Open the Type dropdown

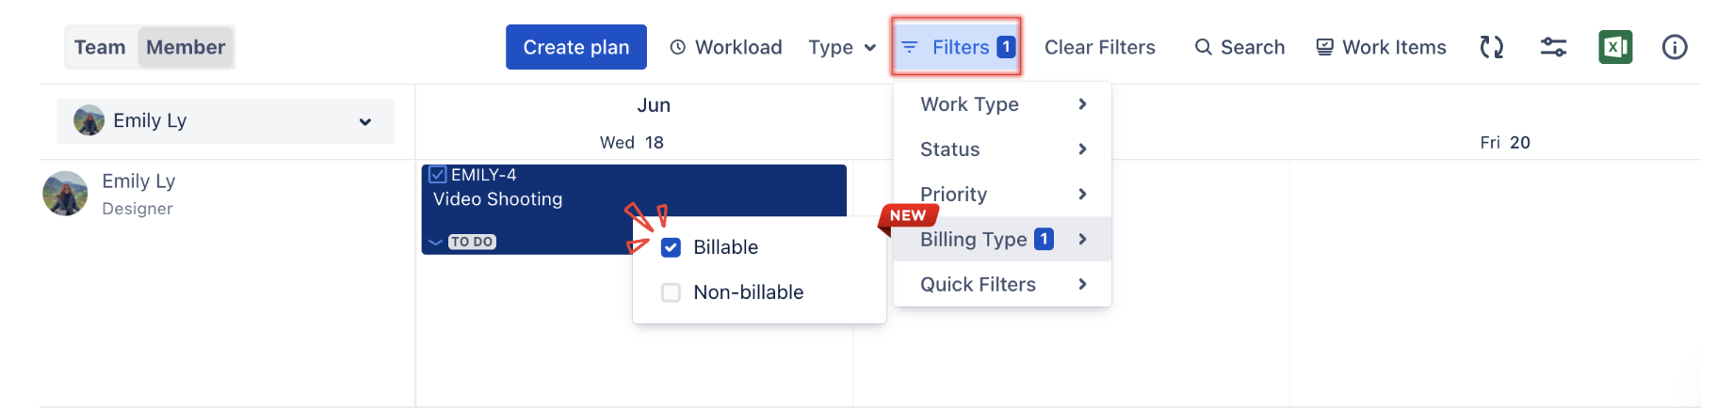click(842, 47)
